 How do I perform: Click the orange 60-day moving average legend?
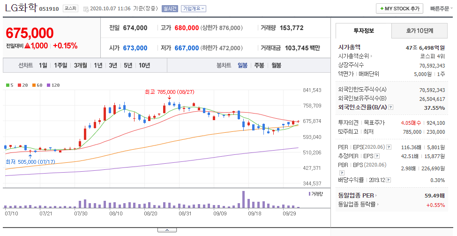[37, 85]
